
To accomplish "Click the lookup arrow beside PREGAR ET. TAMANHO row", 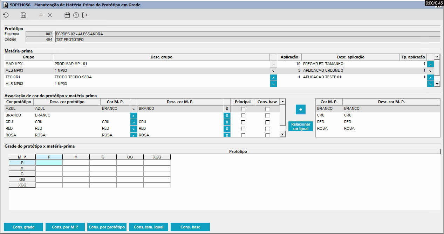I will click(430, 64).
